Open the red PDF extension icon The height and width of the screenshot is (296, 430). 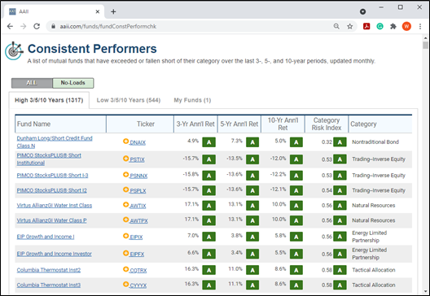click(x=366, y=26)
